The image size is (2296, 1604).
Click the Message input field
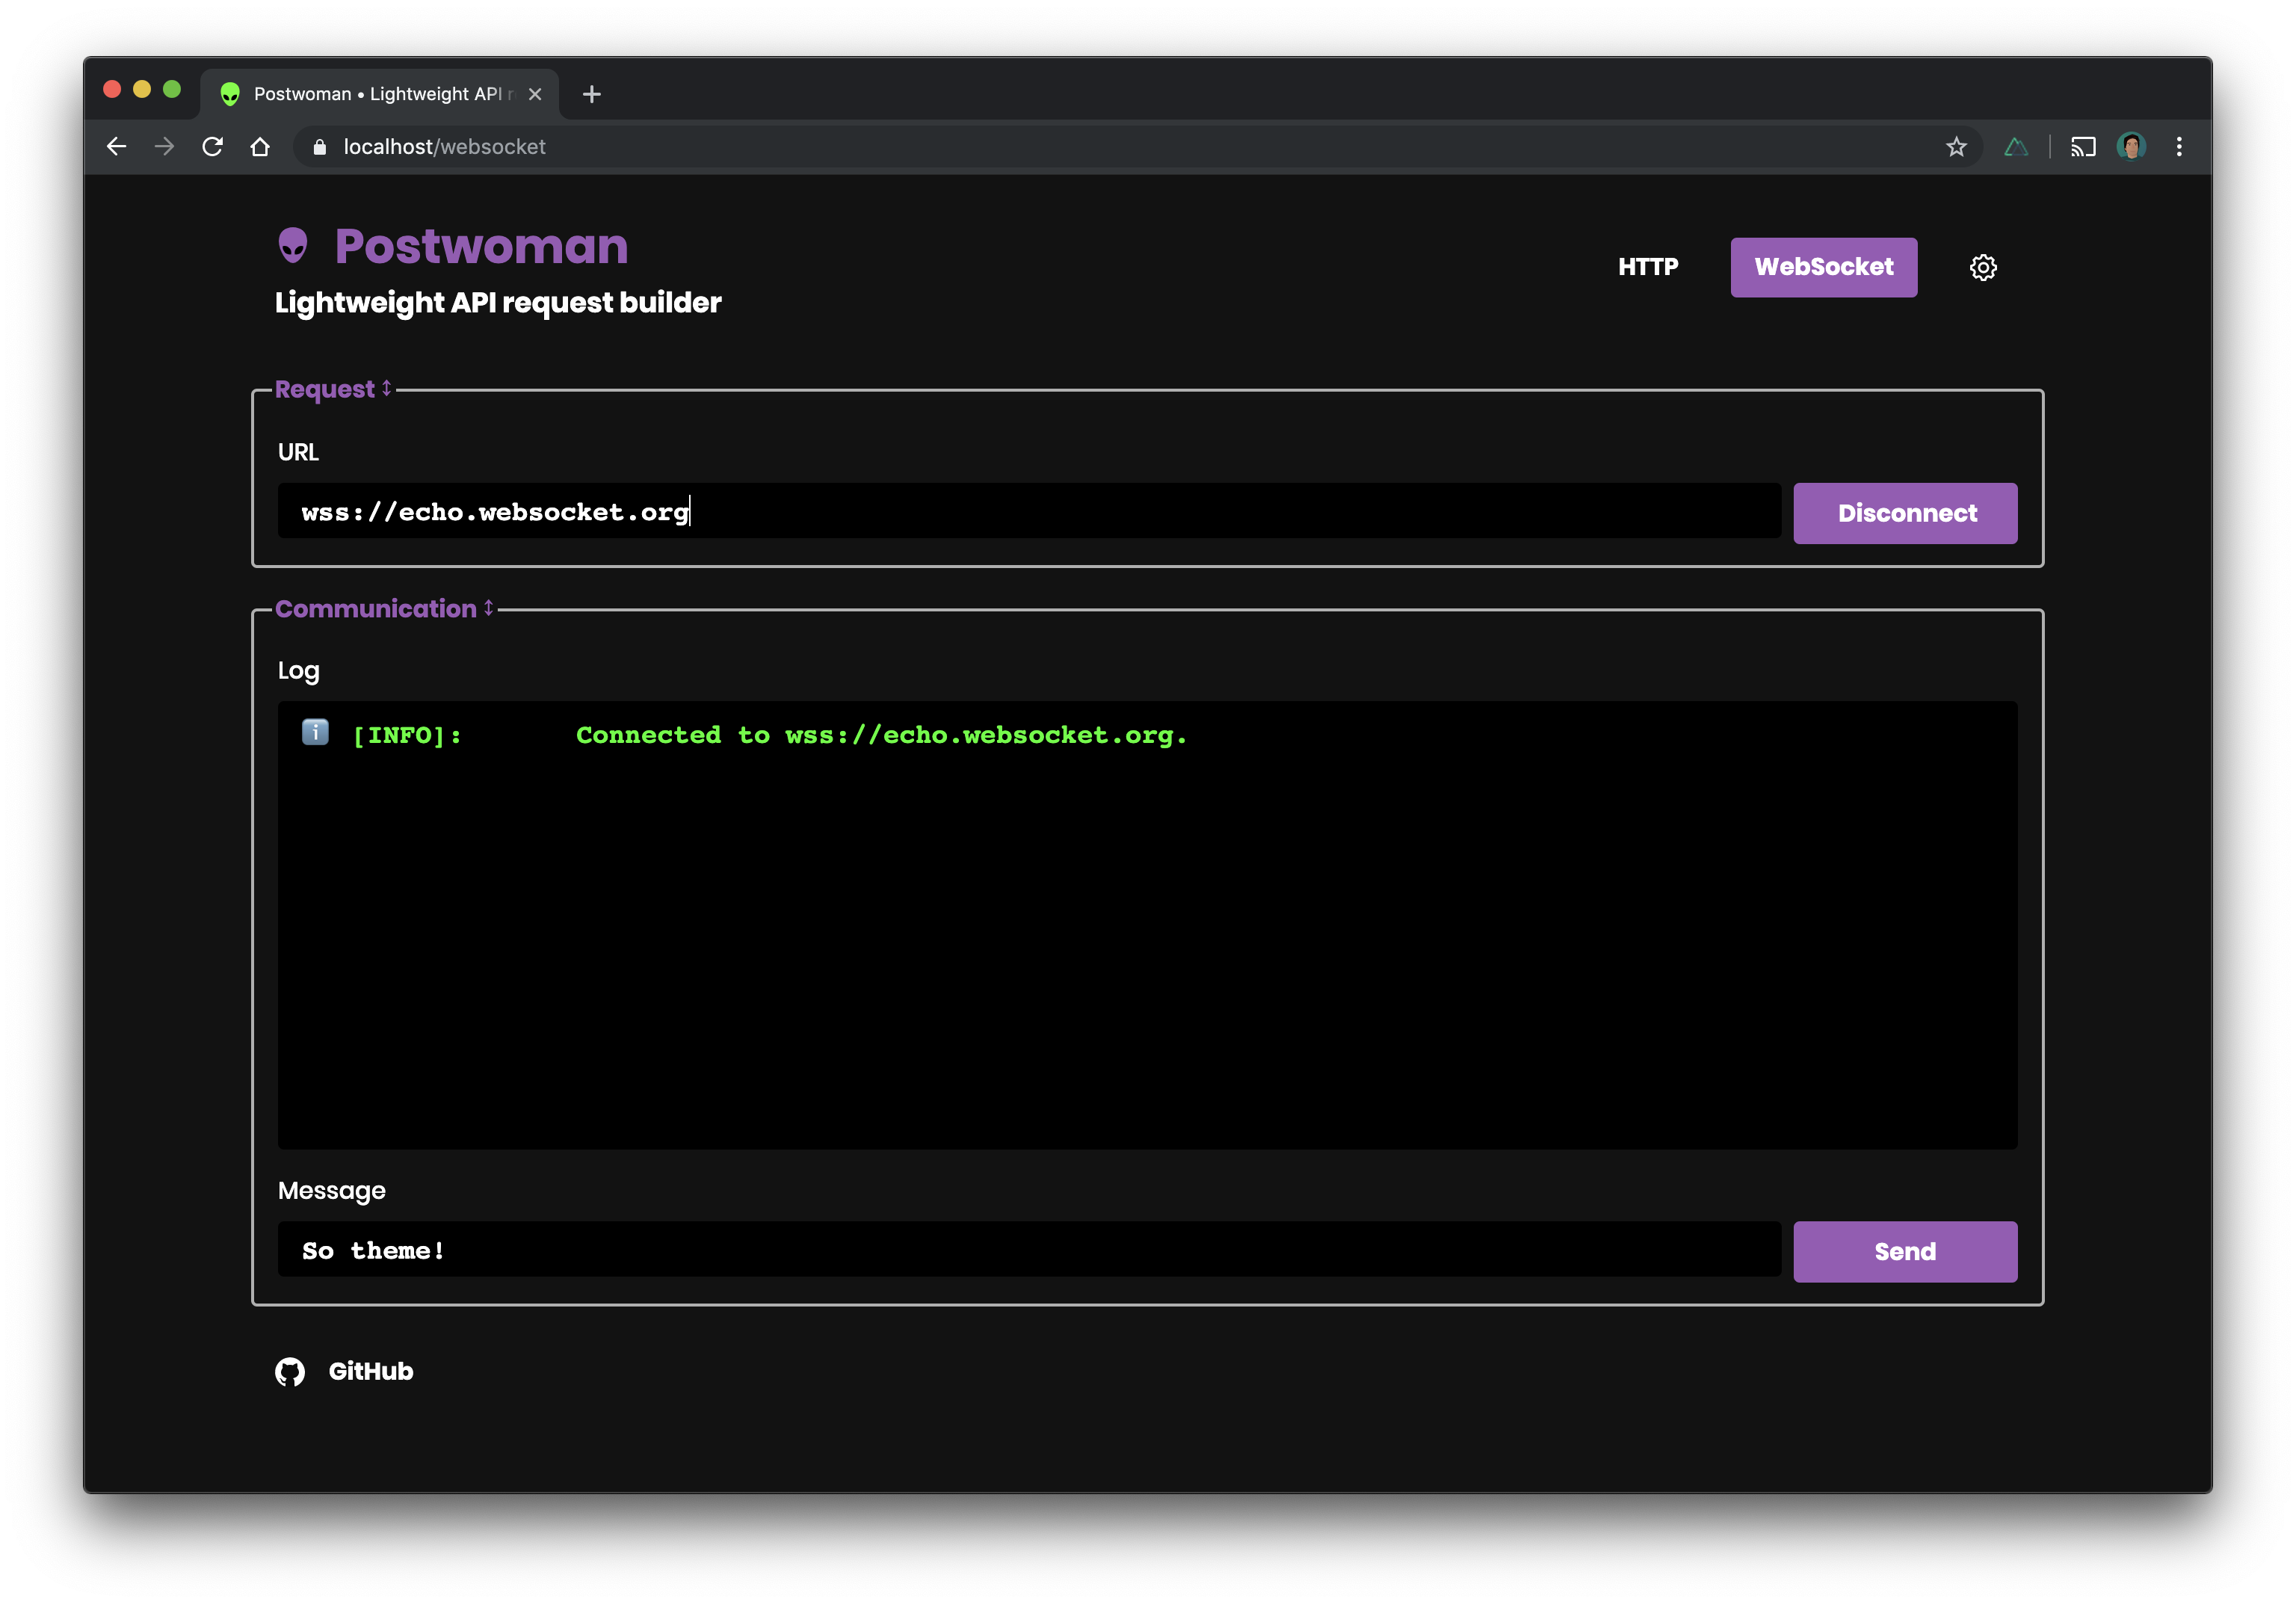point(1028,1250)
